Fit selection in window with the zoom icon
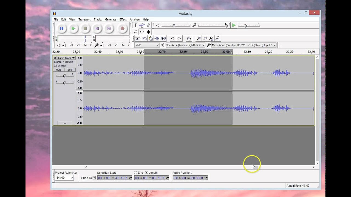The width and height of the screenshot is (351, 197). point(211,38)
